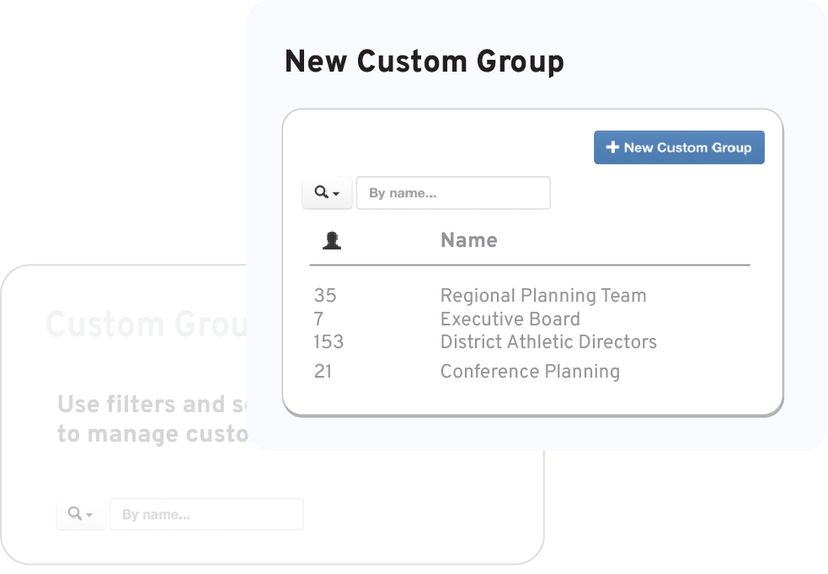Click the New Custom Group button
Screen dimensions: 828x574
[x=679, y=148]
